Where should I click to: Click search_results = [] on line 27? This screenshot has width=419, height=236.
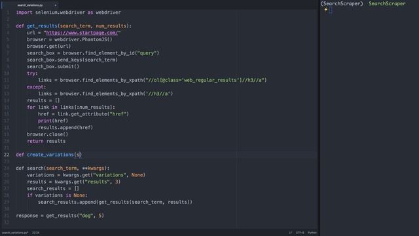click(53, 188)
